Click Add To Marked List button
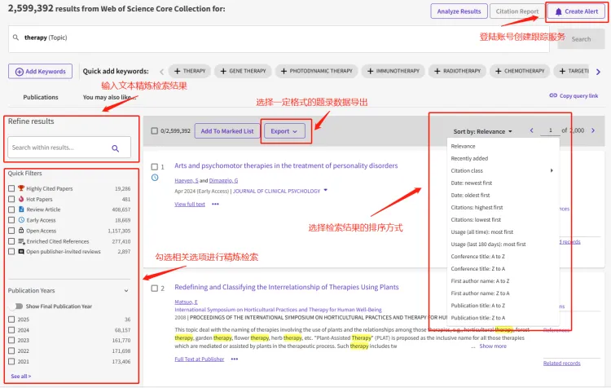 coord(227,131)
